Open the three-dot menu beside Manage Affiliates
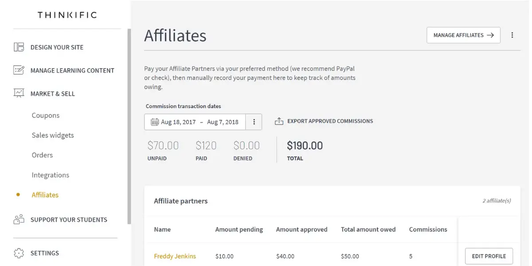The height and width of the screenshot is (266, 532). tap(512, 35)
